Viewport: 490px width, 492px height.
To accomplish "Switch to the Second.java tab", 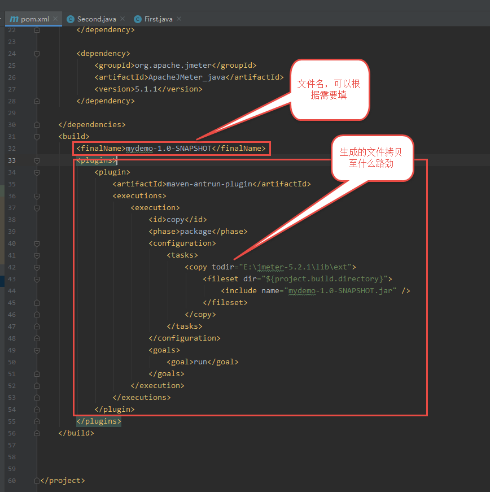I will pyautogui.click(x=97, y=19).
